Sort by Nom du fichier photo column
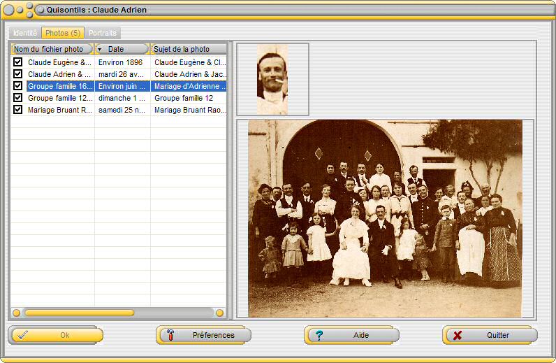The height and width of the screenshot is (363, 556). 52,49
